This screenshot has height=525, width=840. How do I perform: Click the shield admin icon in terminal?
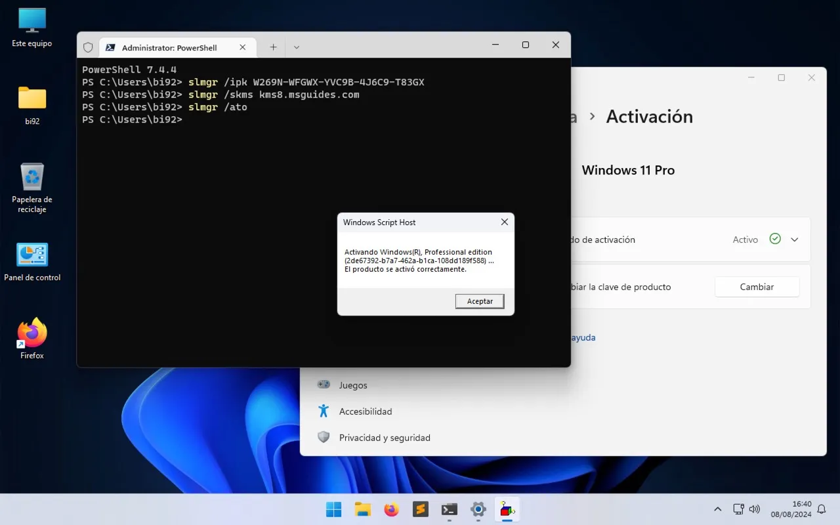pyautogui.click(x=88, y=47)
